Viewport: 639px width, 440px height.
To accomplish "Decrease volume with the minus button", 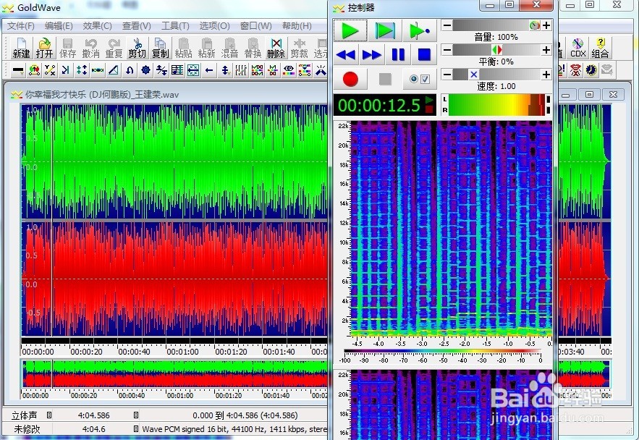I will click(447, 25).
